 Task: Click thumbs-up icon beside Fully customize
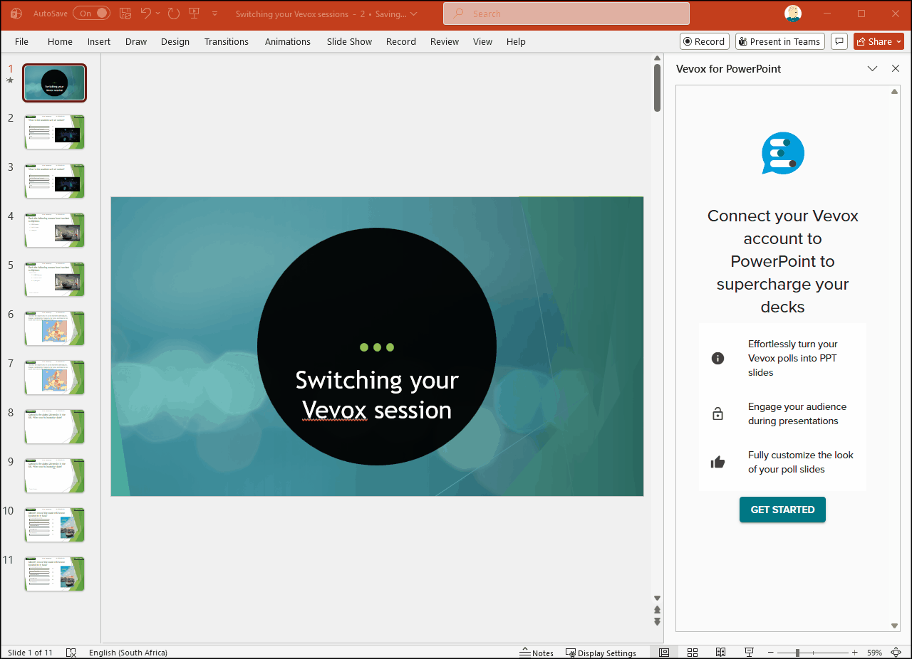point(717,462)
